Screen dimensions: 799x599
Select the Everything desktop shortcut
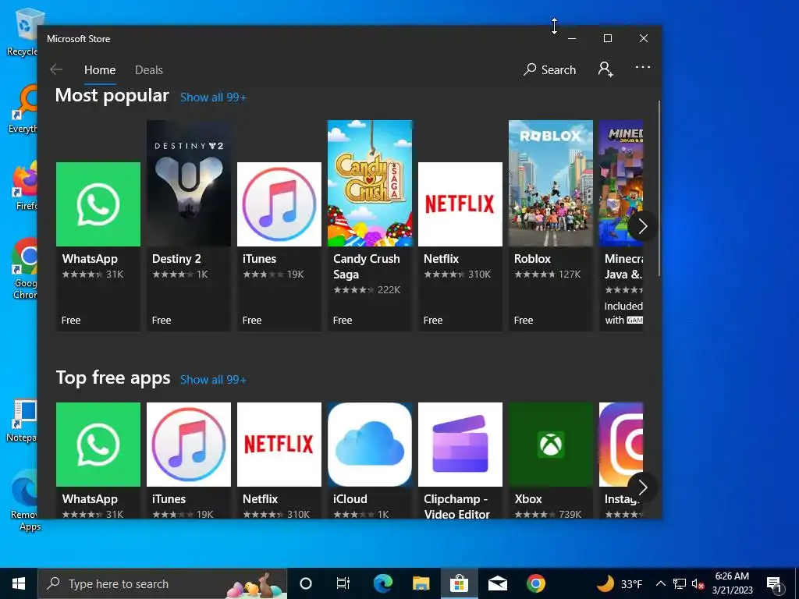click(23, 109)
